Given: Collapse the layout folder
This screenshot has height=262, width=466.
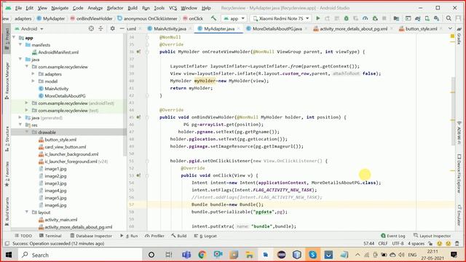Looking at the screenshot, I should (27, 212).
